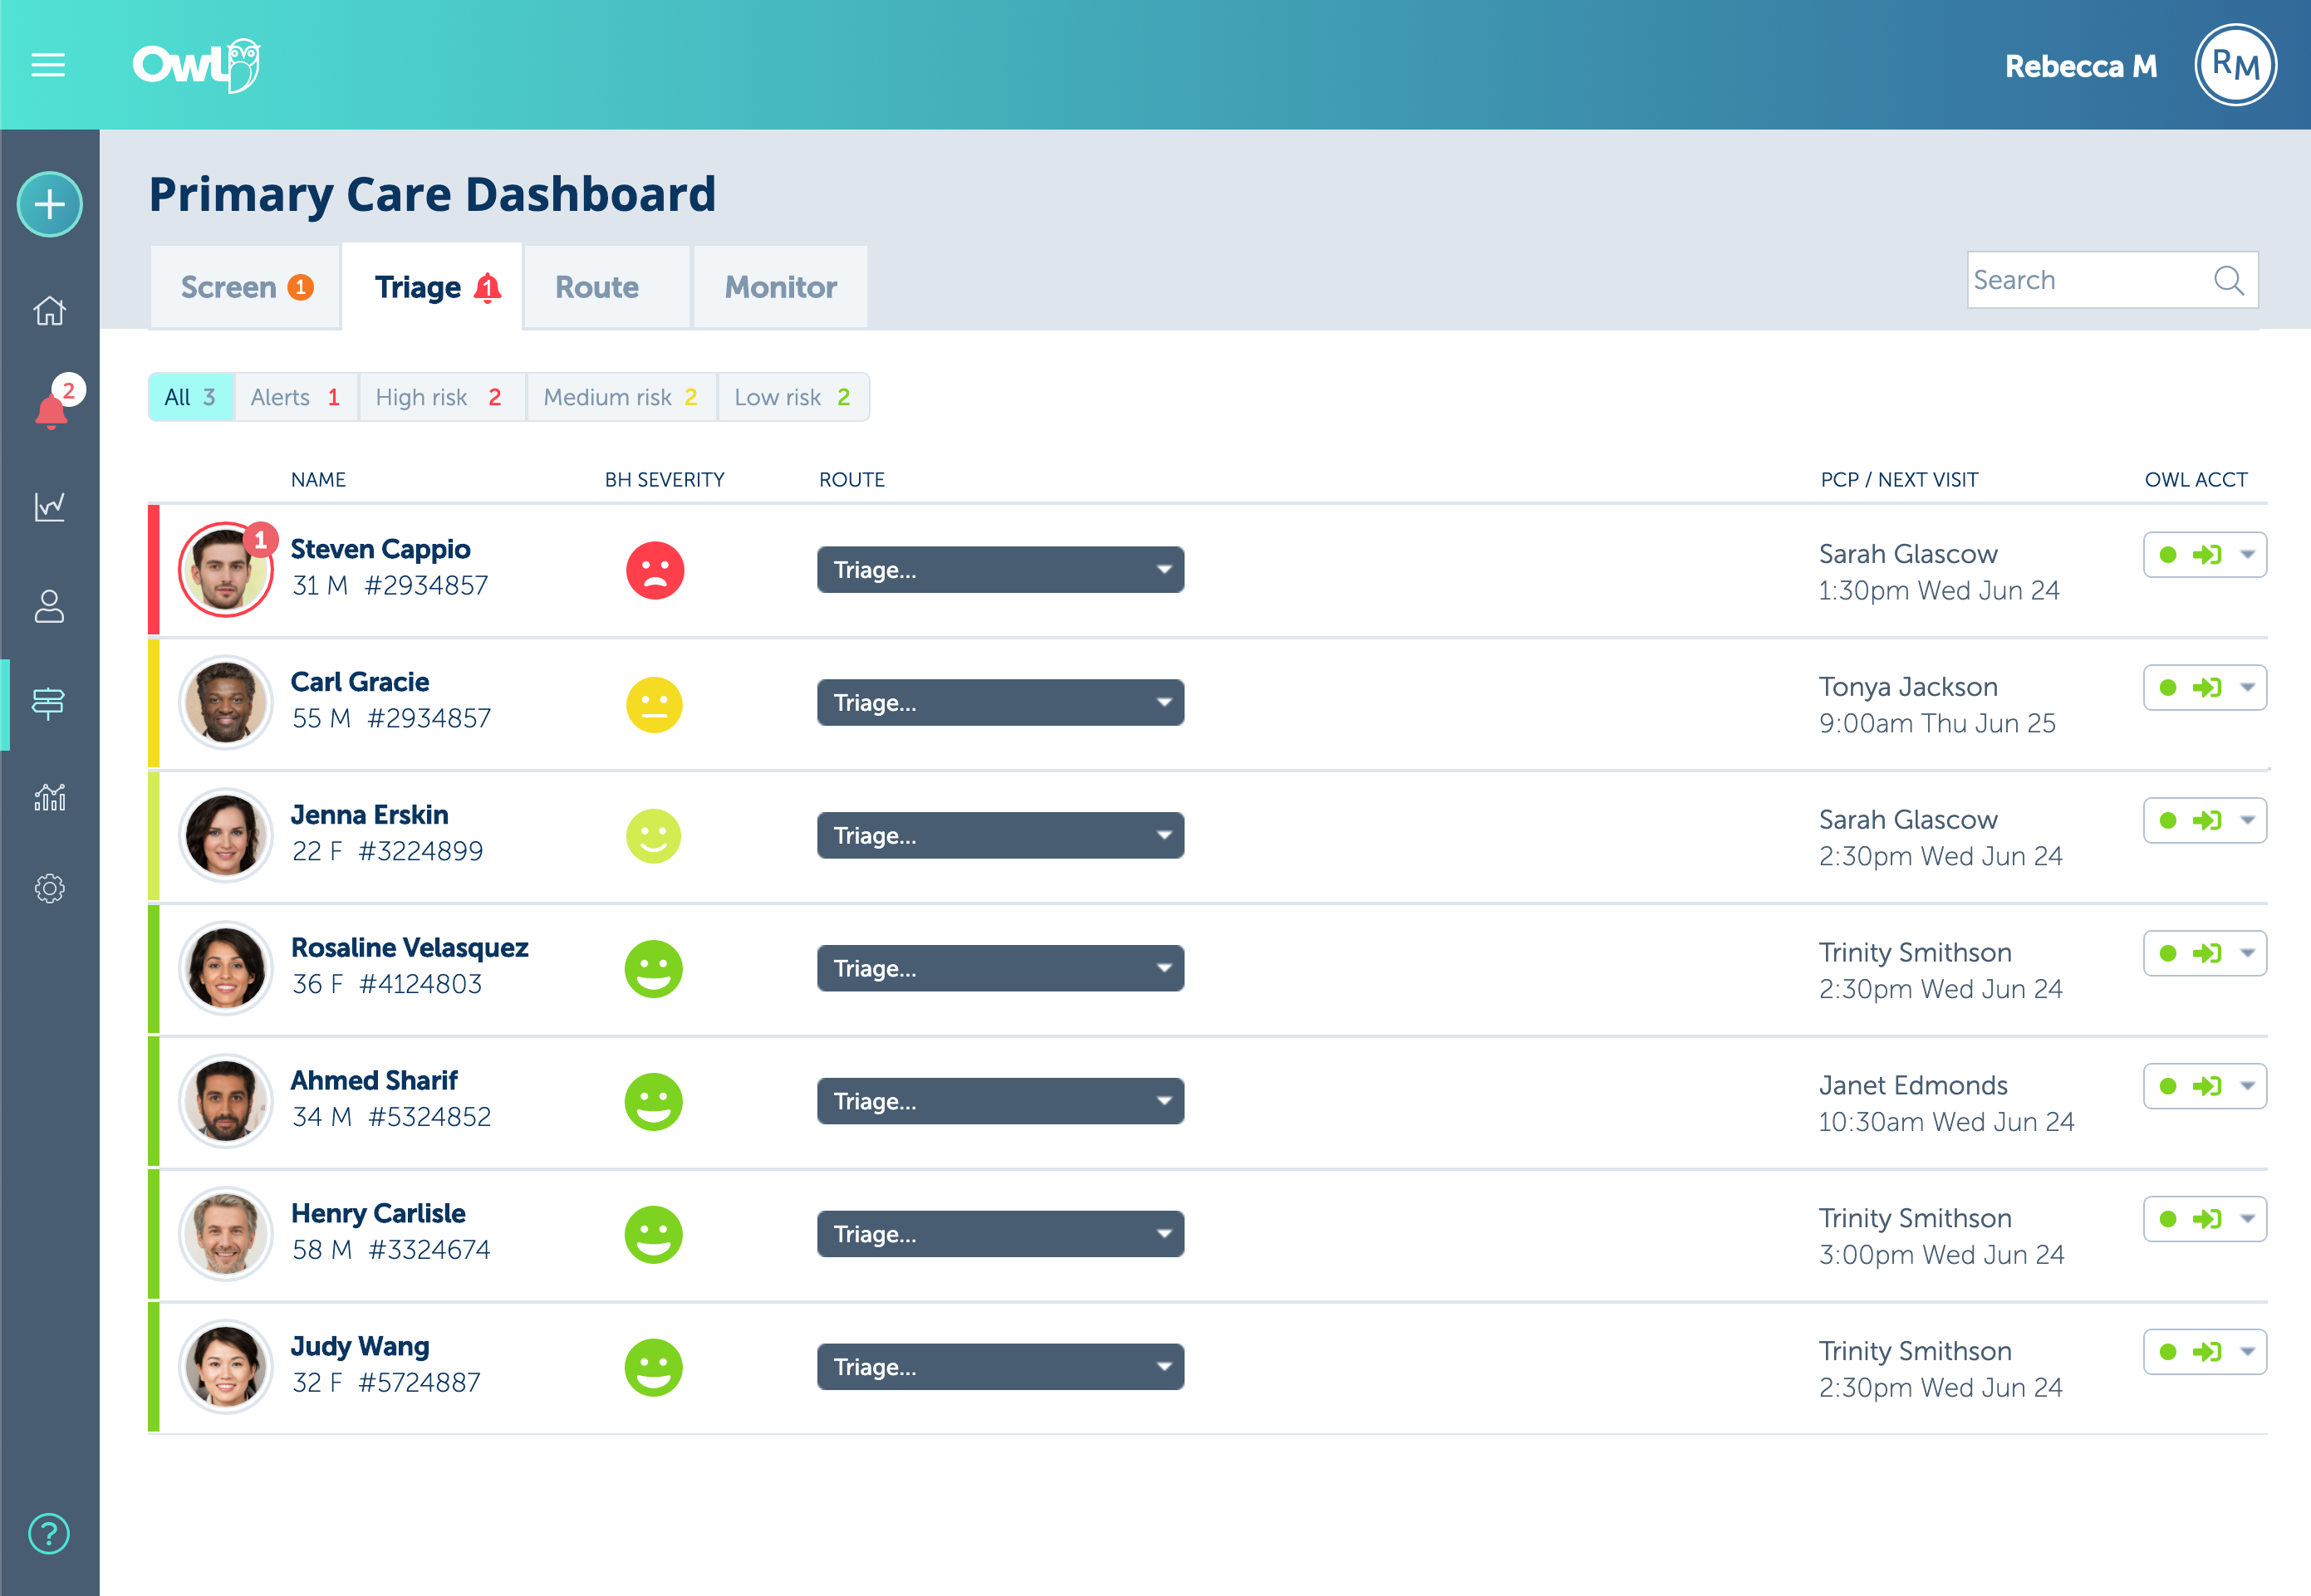
Task: Click Judy Wang's green smile severity
Action: pyautogui.click(x=653, y=1368)
